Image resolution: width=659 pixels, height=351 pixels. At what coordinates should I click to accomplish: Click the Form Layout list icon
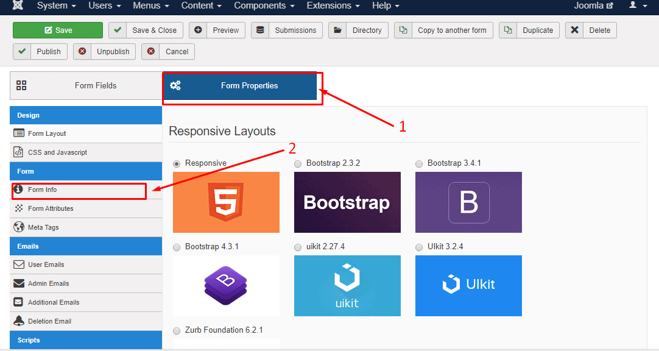click(19, 133)
